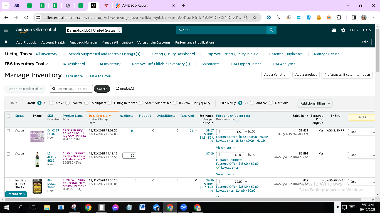Open Microsoft Word from taskbar

tap(142, 207)
